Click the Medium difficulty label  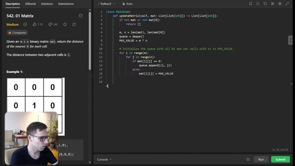coord(12,24)
